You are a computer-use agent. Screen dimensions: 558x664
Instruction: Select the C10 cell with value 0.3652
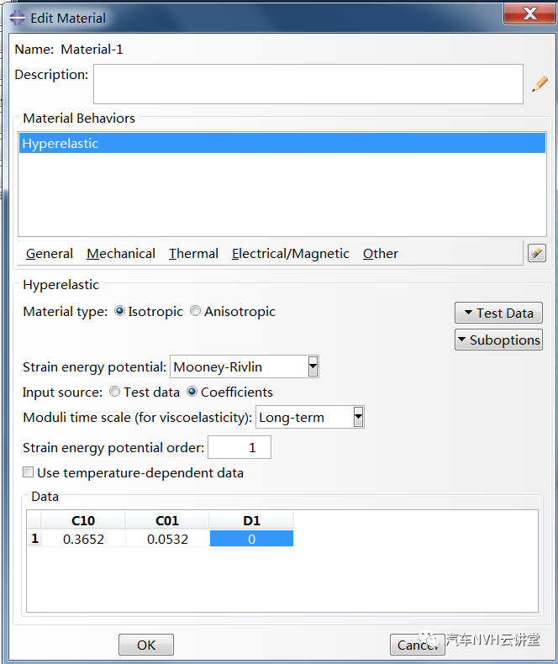point(83,539)
